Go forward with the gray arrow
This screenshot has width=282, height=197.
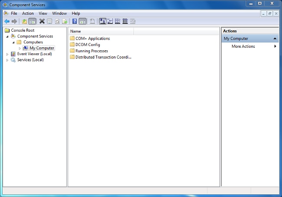(x=14, y=21)
